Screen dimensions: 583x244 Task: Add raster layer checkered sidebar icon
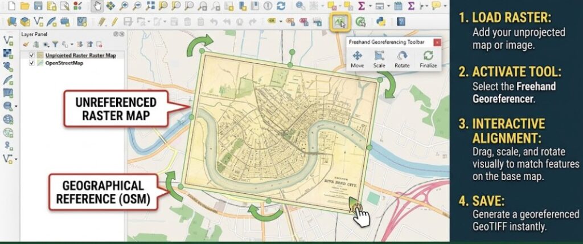coord(8,53)
